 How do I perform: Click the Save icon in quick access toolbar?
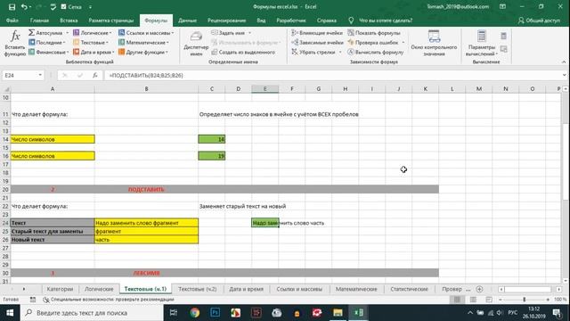(x=12, y=7)
